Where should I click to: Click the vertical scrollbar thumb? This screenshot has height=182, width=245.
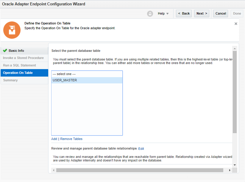point(235,92)
